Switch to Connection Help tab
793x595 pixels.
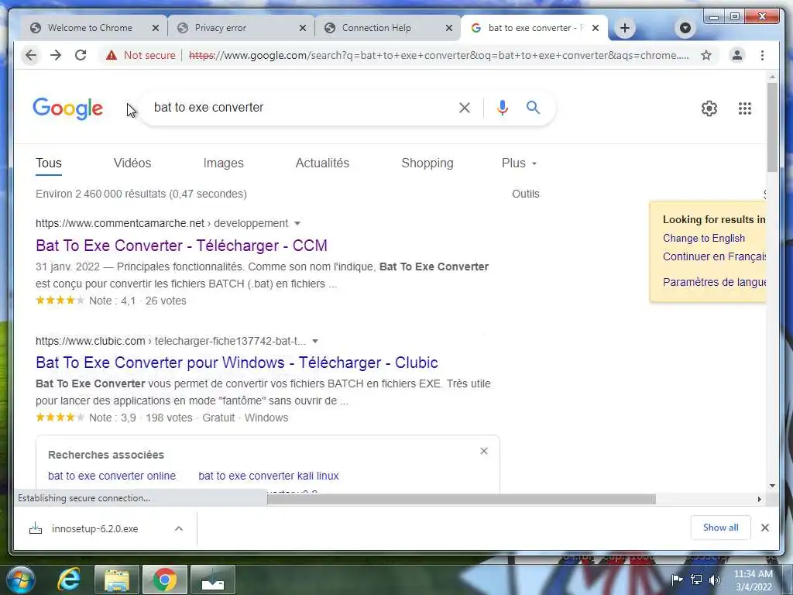point(376,28)
